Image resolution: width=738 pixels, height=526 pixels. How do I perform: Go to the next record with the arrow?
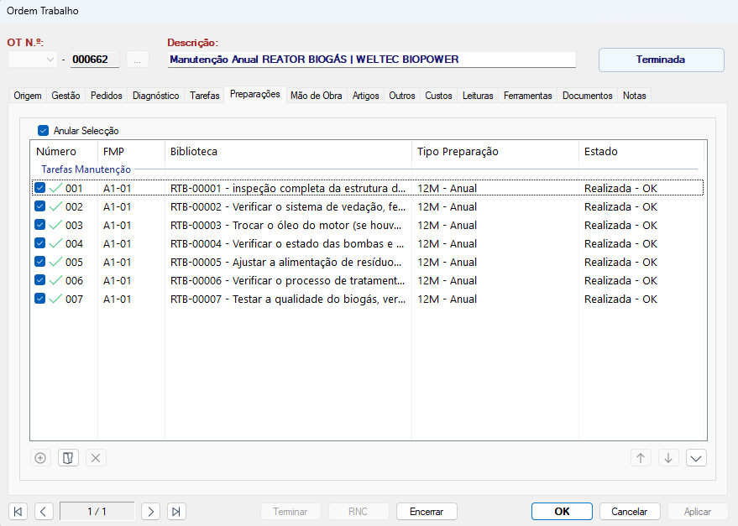150,511
